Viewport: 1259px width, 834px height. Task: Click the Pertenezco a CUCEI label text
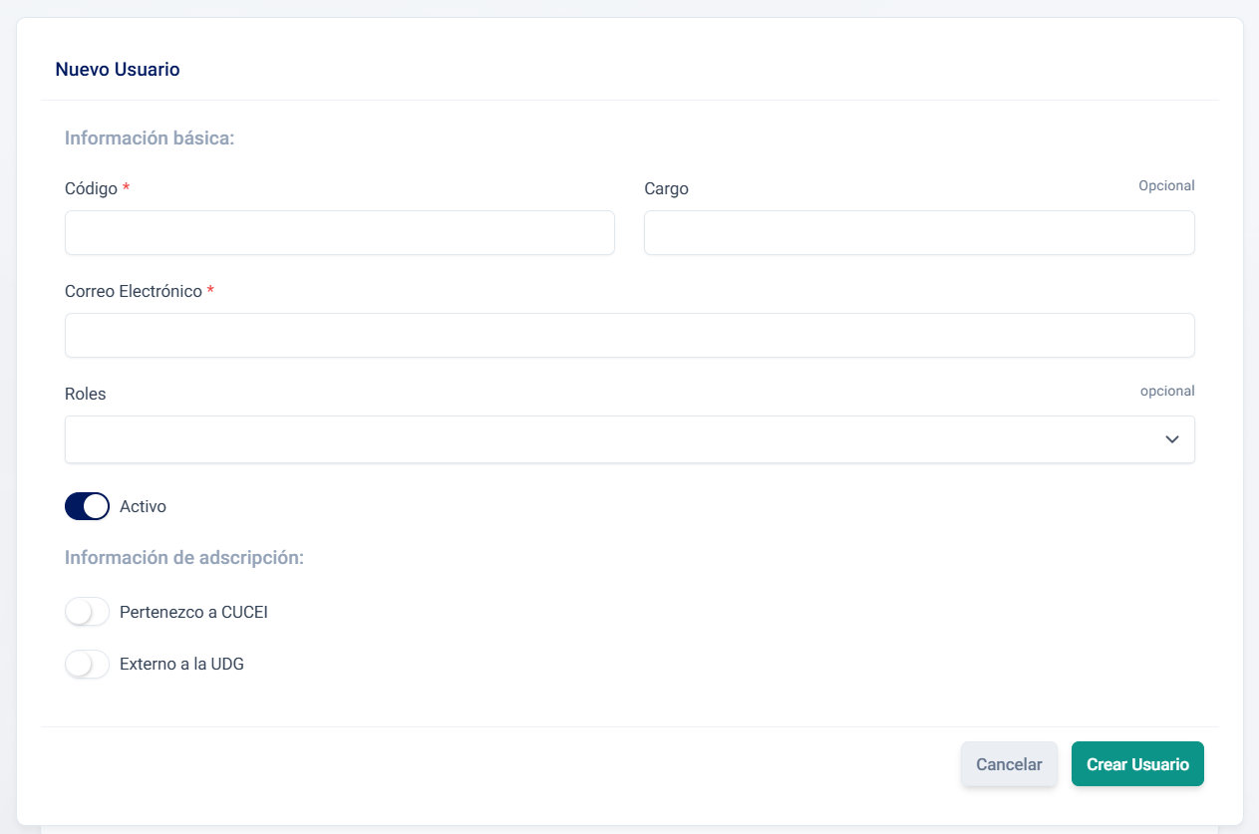pos(193,612)
